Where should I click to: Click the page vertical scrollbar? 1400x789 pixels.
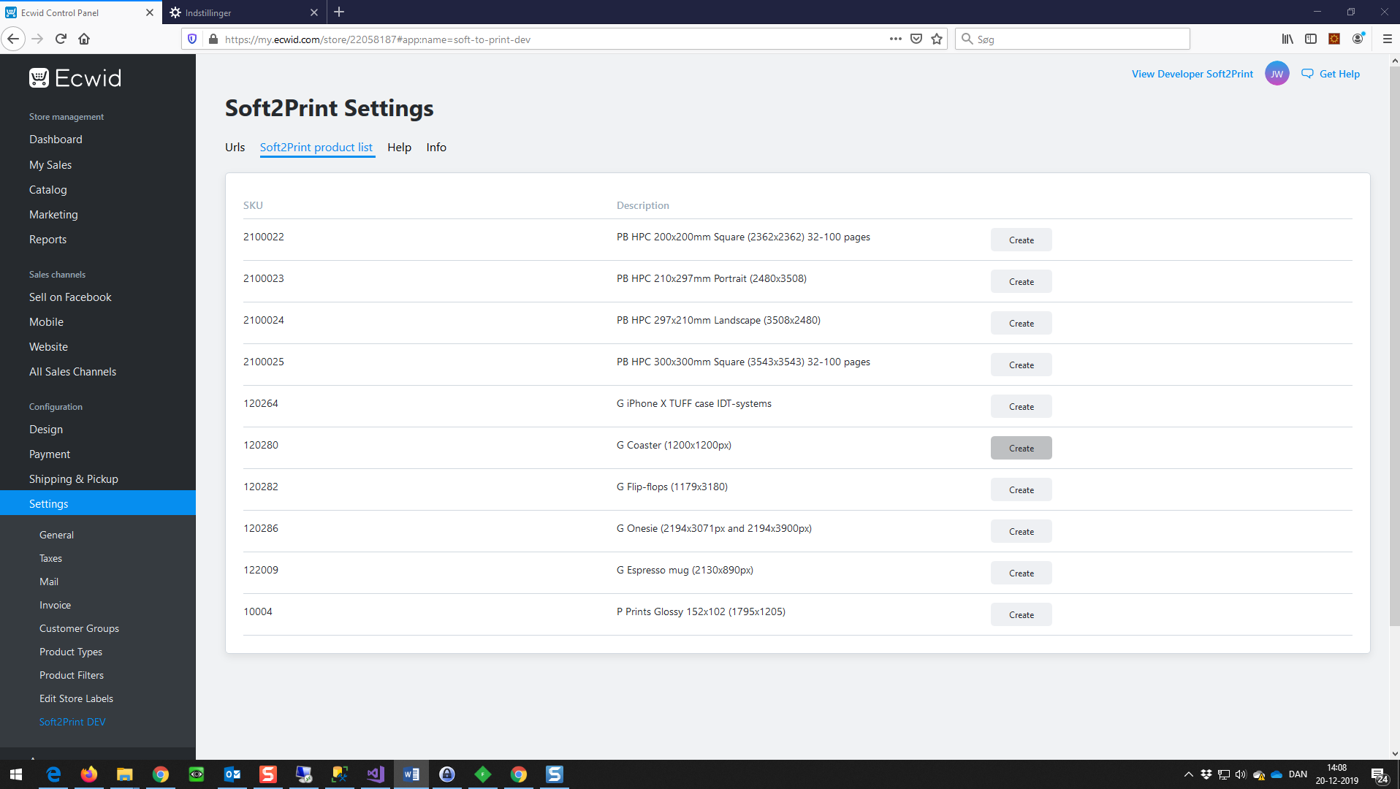[x=1394, y=347]
